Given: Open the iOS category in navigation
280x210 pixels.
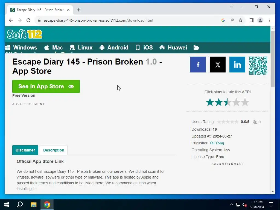Looking at the screenshot, I should point(144,48).
